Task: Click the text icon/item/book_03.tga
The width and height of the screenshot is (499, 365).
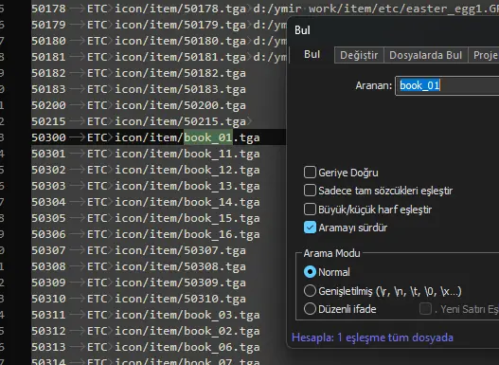Action: 187,315
